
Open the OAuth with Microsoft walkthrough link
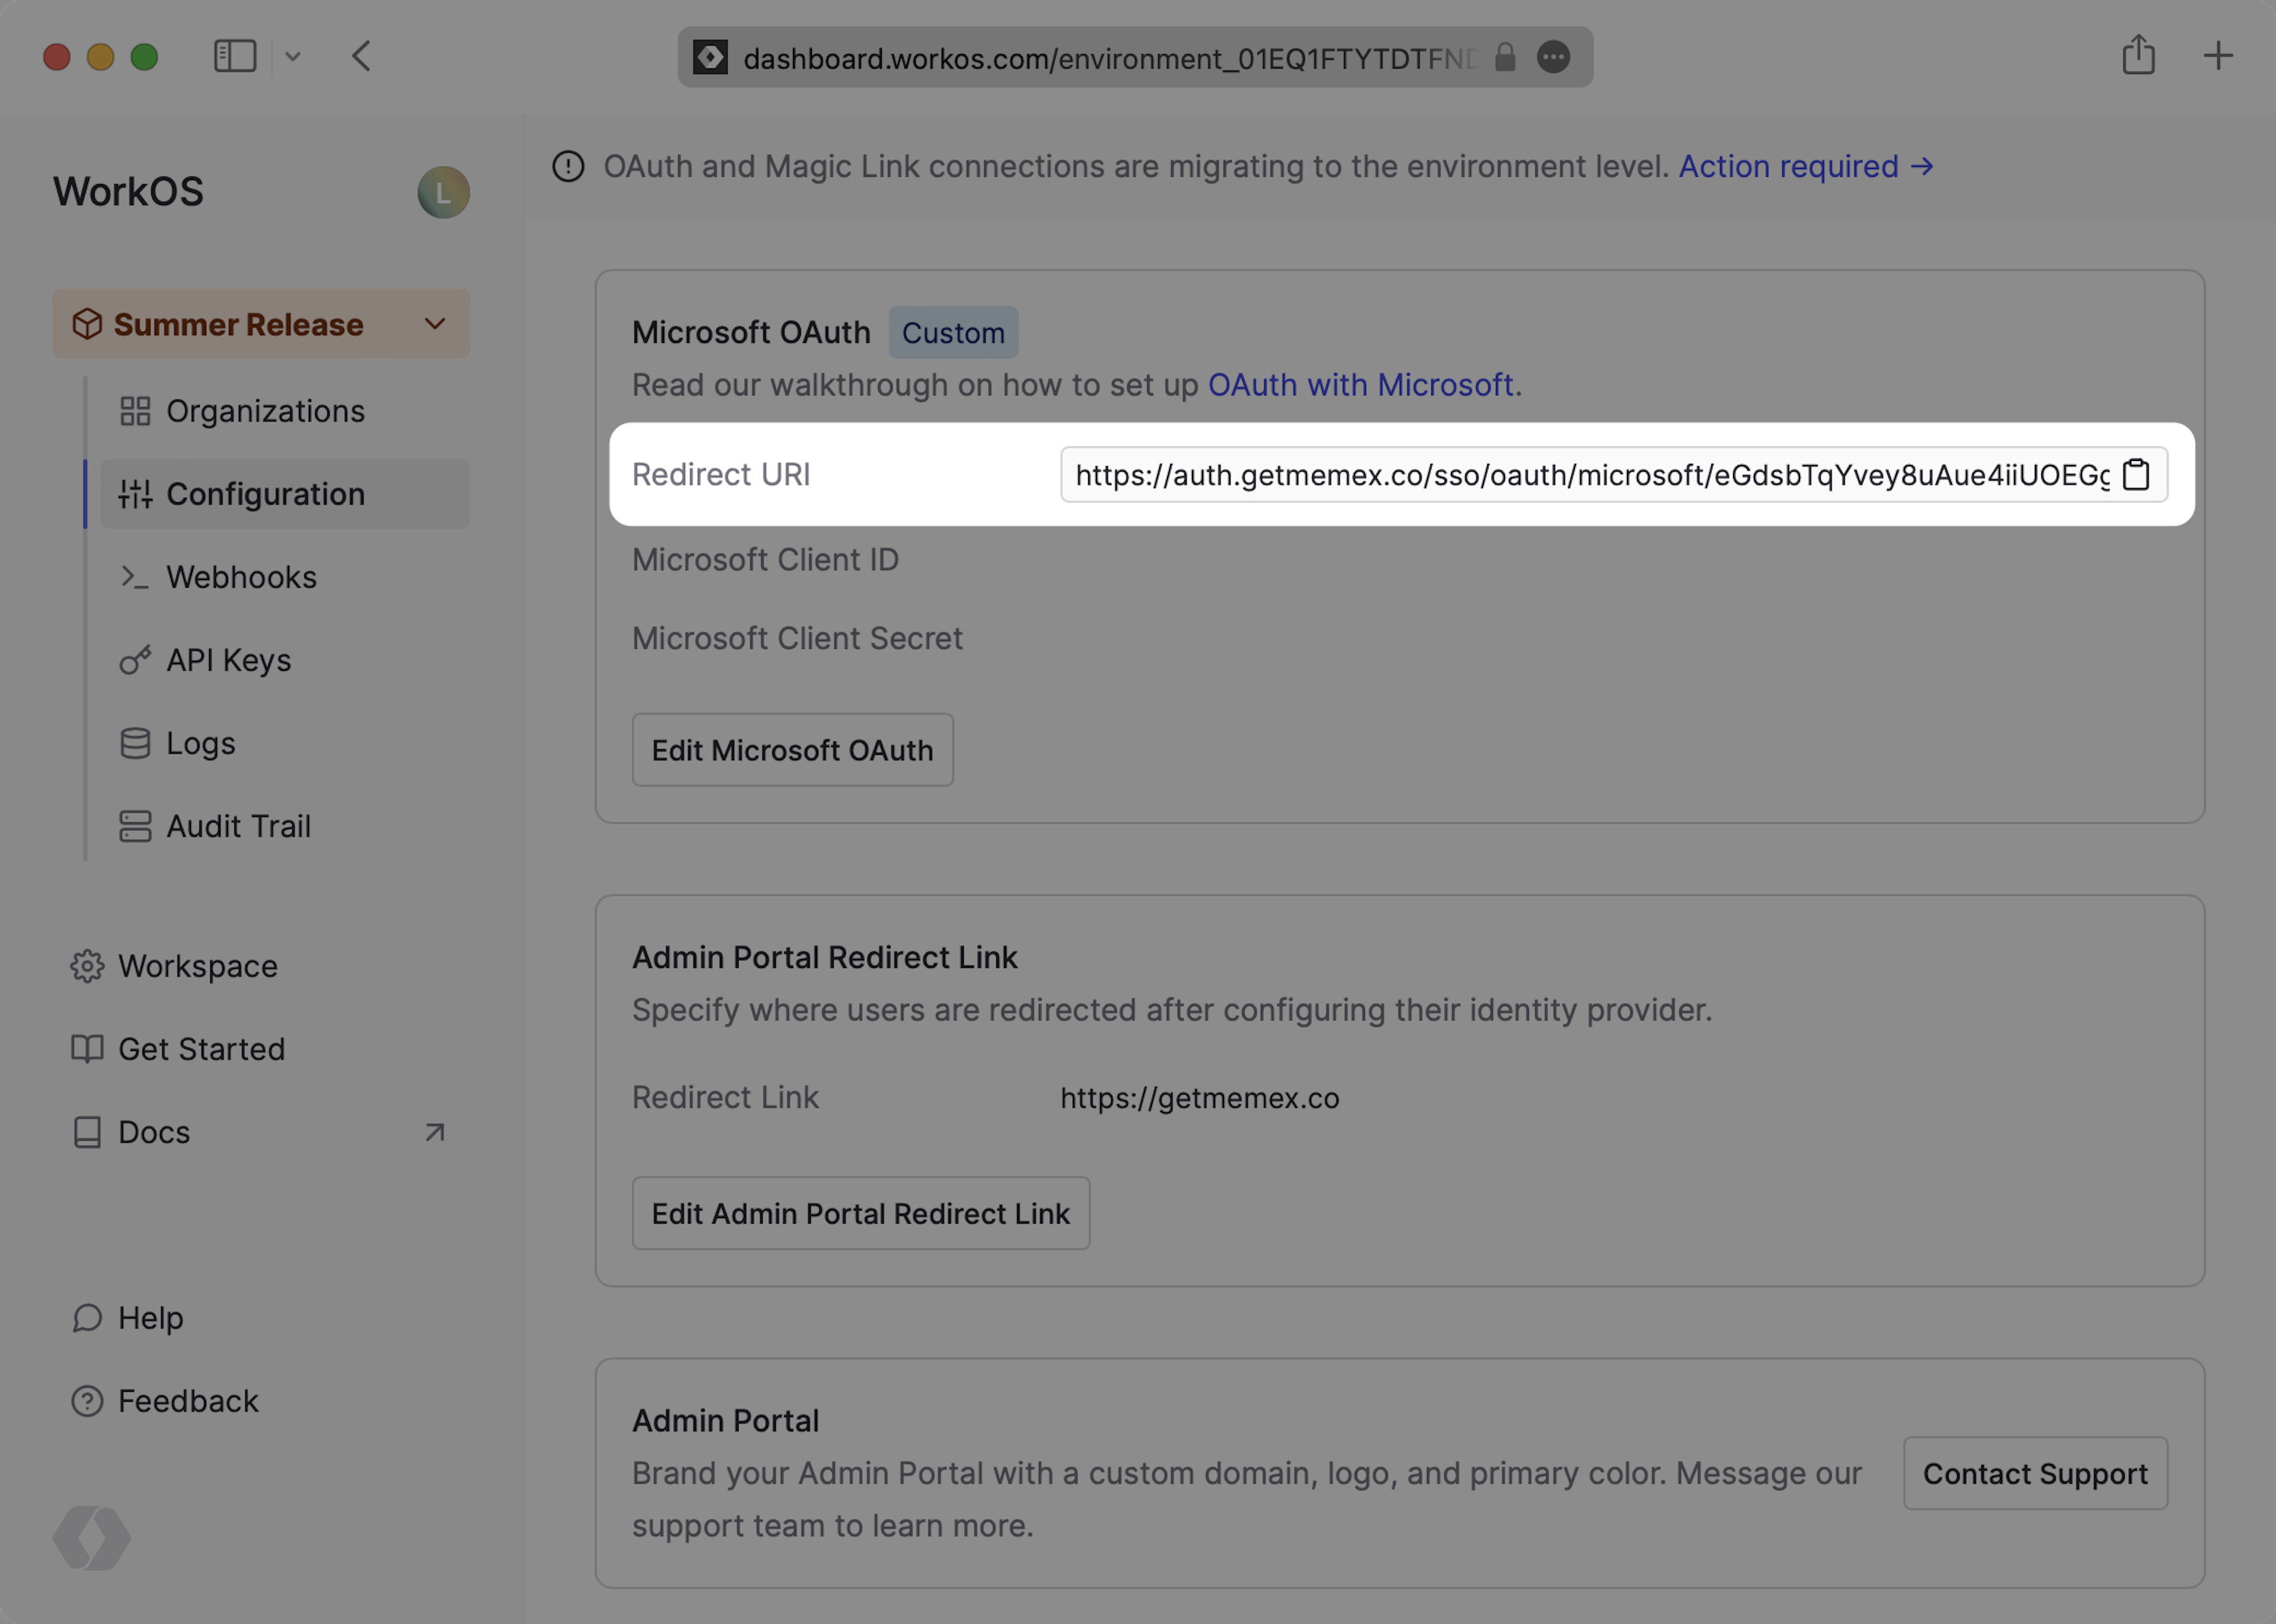pyautogui.click(x=1360, y=385)
